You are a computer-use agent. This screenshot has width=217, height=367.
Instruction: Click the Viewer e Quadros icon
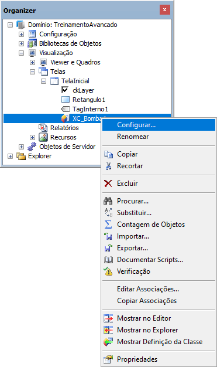(x=43, y=62)
